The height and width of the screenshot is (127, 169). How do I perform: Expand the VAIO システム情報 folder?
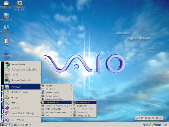(57, 109)
